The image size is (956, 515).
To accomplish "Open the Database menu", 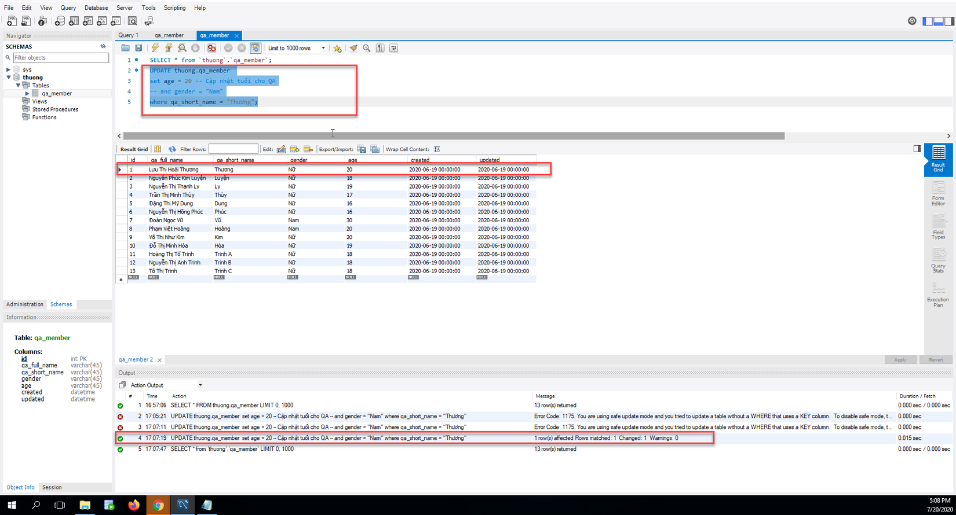I will click(x=96, y=8).
